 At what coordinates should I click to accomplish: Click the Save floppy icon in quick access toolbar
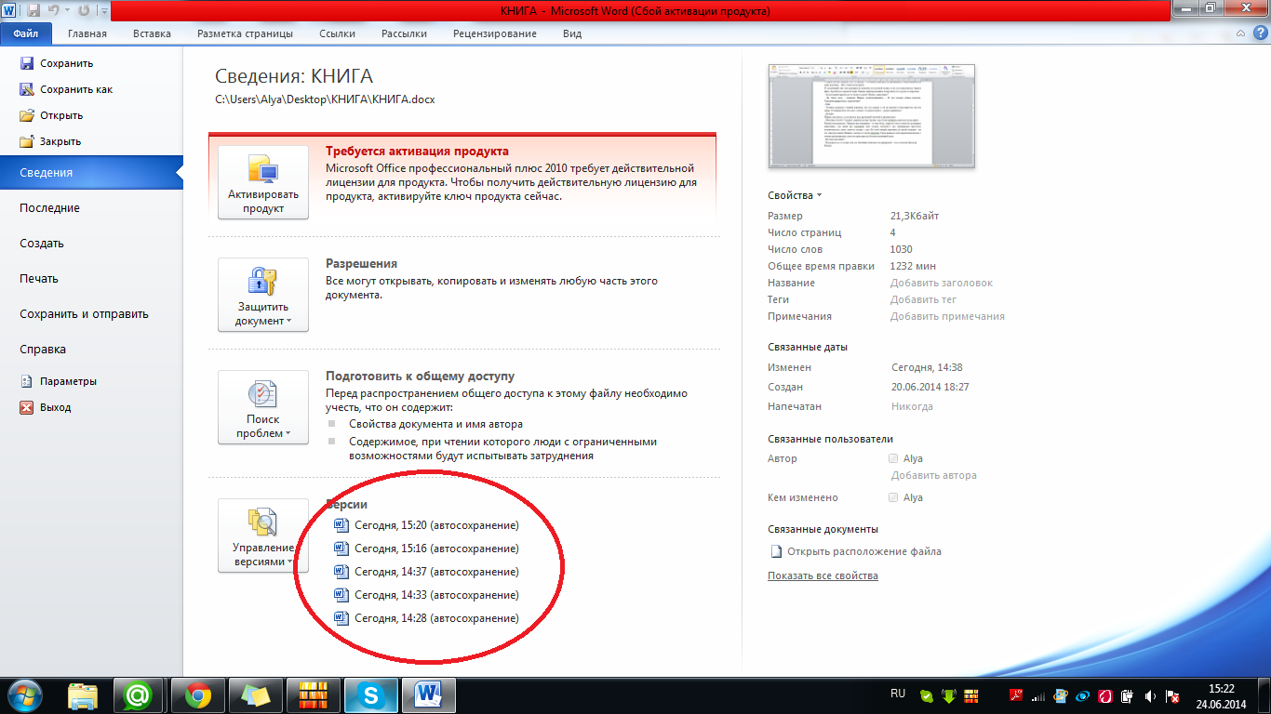pos(33,11)
